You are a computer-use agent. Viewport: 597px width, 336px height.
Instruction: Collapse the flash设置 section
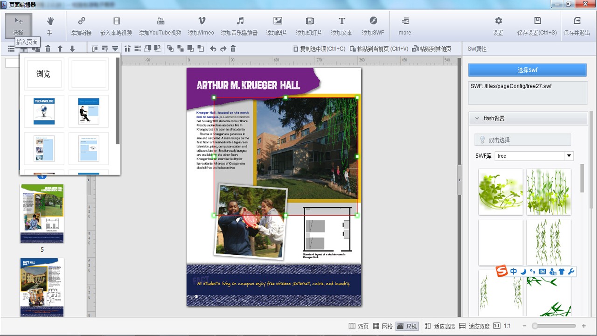pyautogui.click(x=477, y=119)
